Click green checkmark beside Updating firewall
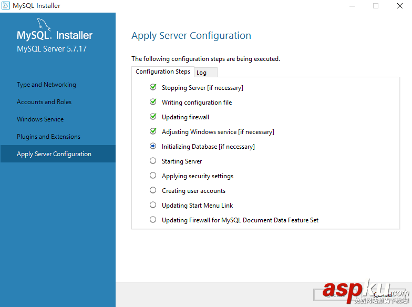The image size is (412, 307). 153,117
